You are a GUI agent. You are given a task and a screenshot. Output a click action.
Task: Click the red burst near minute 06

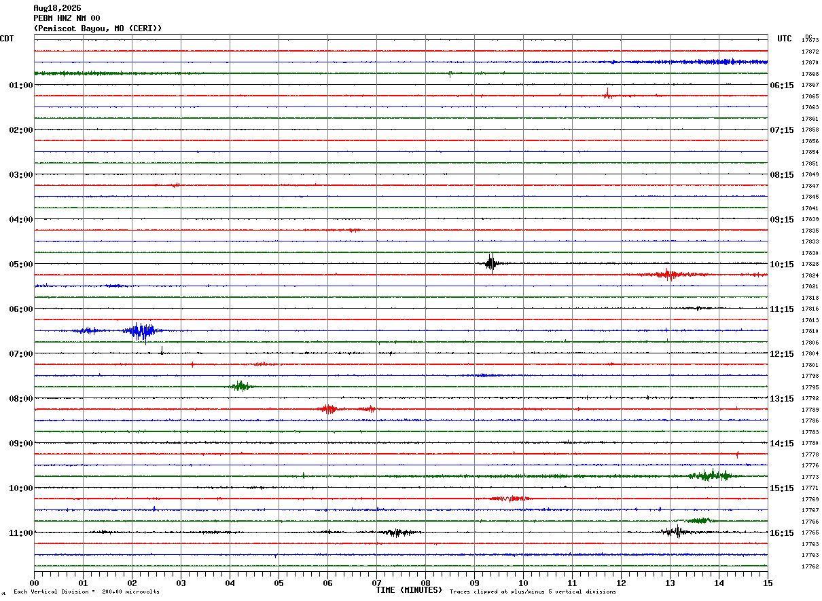point(328,409)
